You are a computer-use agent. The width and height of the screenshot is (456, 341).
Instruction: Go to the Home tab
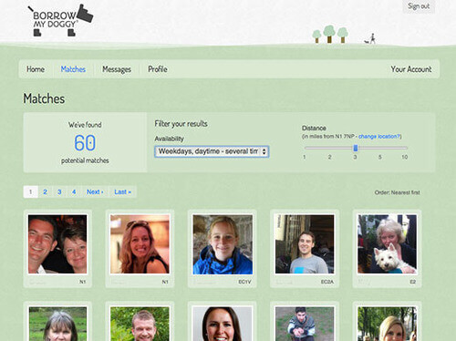[36, 69]
